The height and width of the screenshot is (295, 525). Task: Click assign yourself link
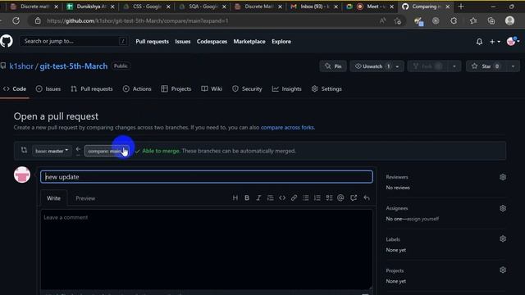pyautogui.click(x=422, y=219)
